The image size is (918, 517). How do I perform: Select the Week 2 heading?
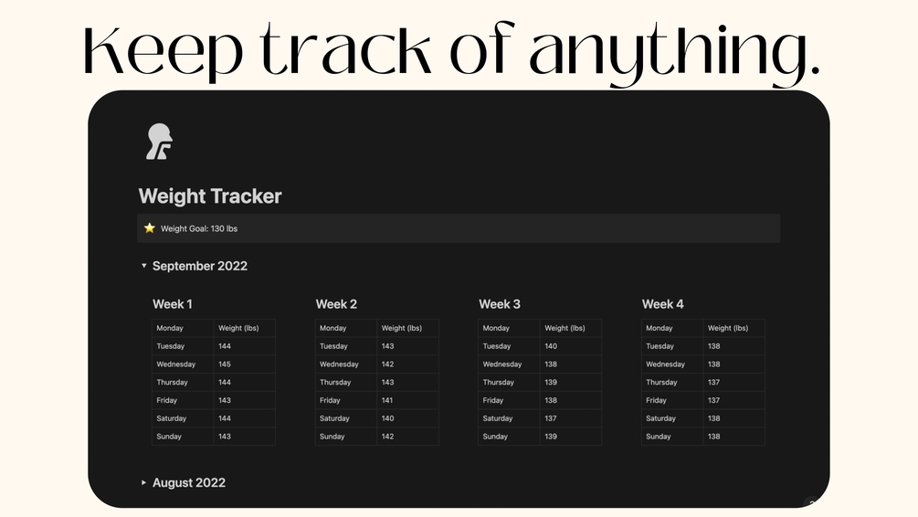tap(336, 304)
